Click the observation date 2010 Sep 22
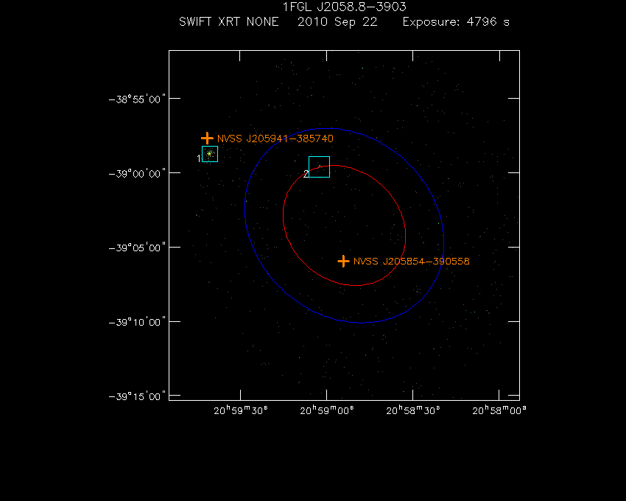This screenshot has height=501, width=626. tap(337, 22)
